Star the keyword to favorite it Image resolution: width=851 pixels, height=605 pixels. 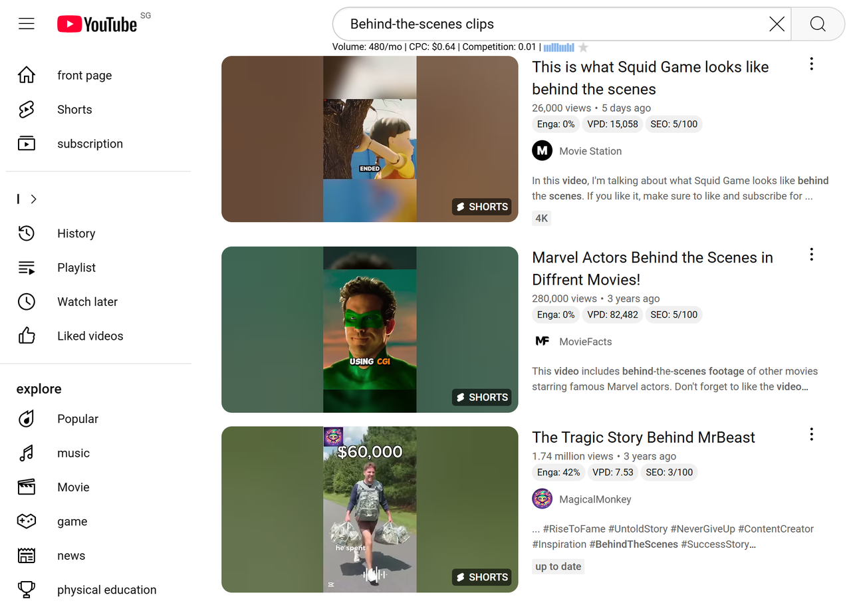583,47
